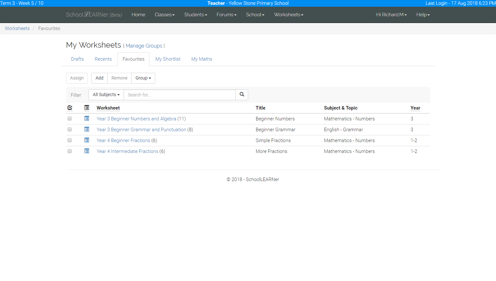The image size is (496, 281).
Task: Switch to the My Shortlist tab
Action: (168, 59)
